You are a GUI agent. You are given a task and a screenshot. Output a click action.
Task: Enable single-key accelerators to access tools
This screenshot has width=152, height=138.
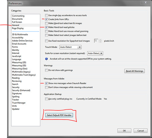point(46,15)
